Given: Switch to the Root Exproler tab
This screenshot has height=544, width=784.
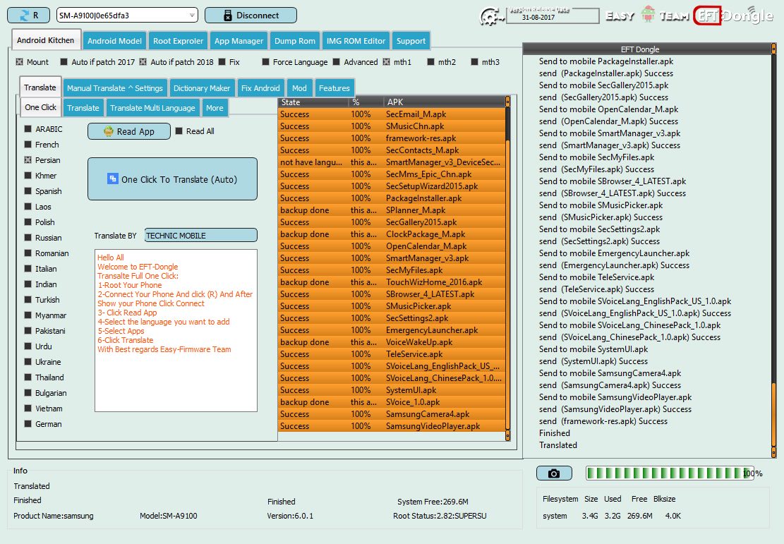Looking at the screenshot, I should pos(178,41).
